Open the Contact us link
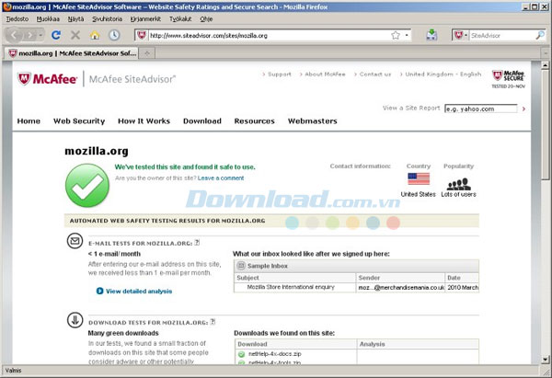Viewport: 552px width, 378px height. pyautogui.click(x=375, y=74)
